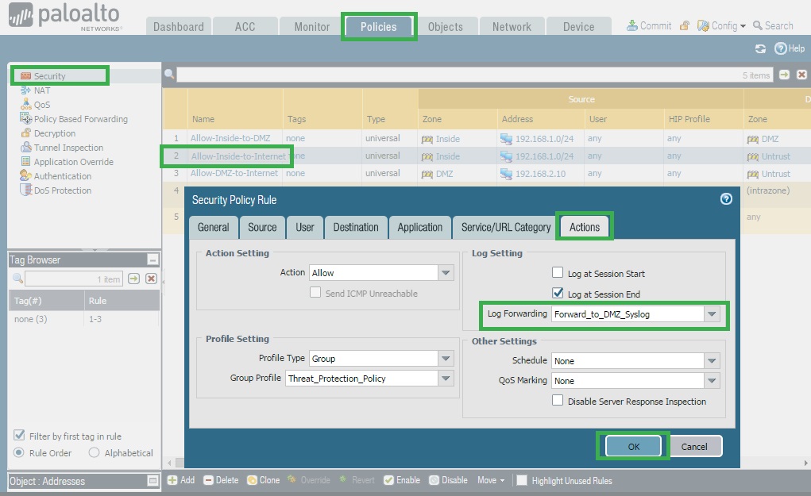
Task: Click the dialog help question mark icon
Action: click(725, 199)
